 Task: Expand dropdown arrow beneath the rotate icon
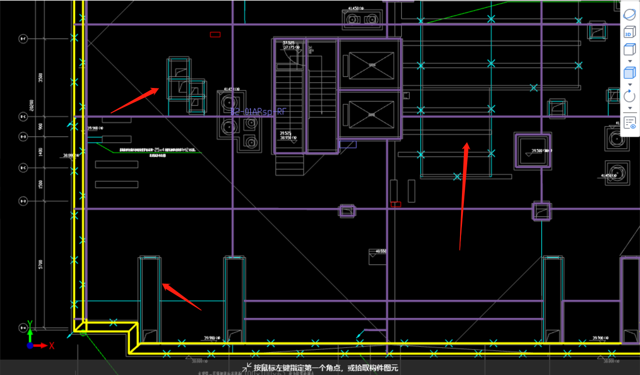tap(630, 108)
